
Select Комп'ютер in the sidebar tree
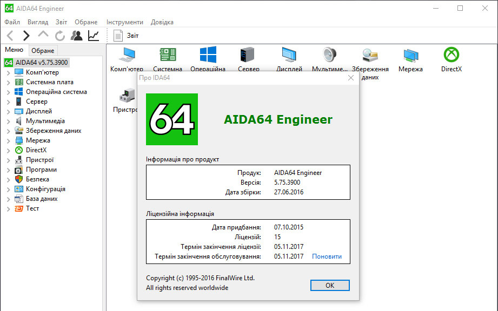coord(42,72)
